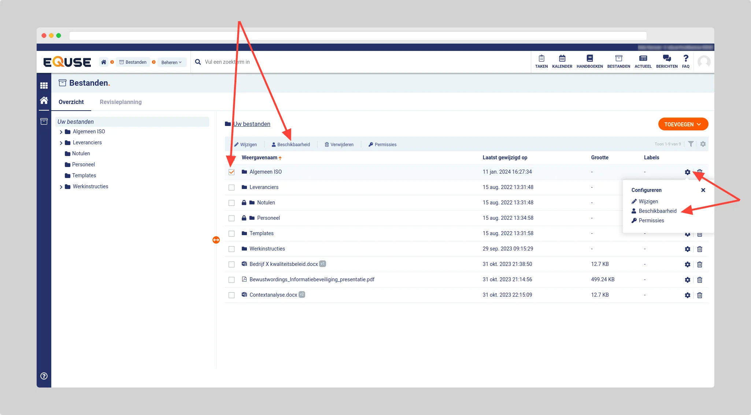Viewport: 751px width, 415px height.
Task: Open the Toevoegen dropdown button
Action: point(683,124)
